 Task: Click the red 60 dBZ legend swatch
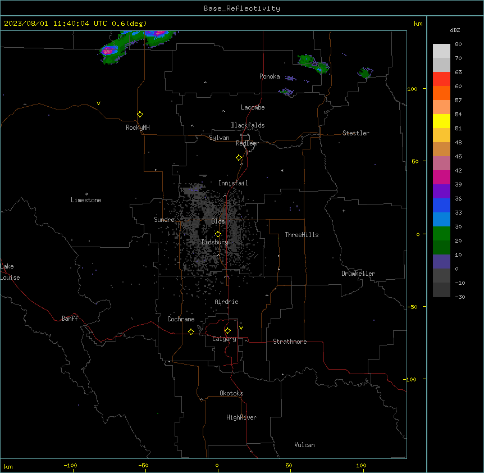tap(441, 79)
